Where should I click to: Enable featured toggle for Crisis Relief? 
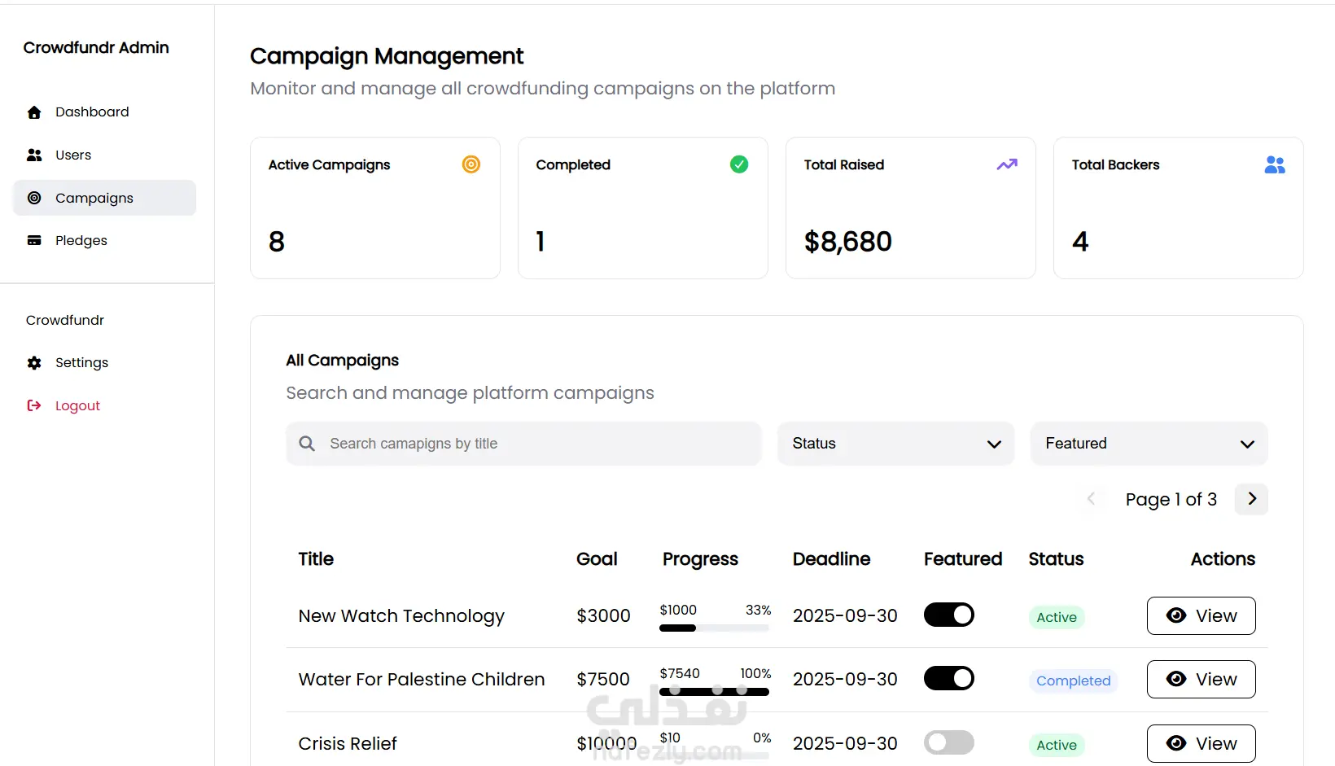tap(949, 742)
